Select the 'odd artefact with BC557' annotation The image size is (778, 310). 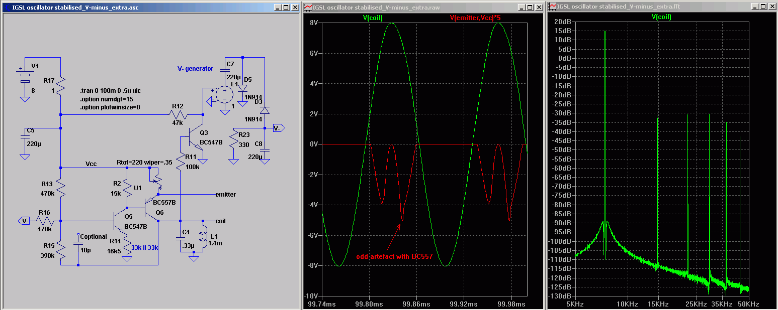394,256
